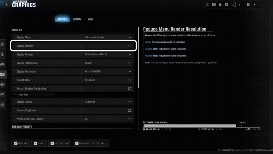Viewport: 273px width, 154px height.
Task: Open Restart Shaders Pre-Loading external icon
Action: [130, 89]
